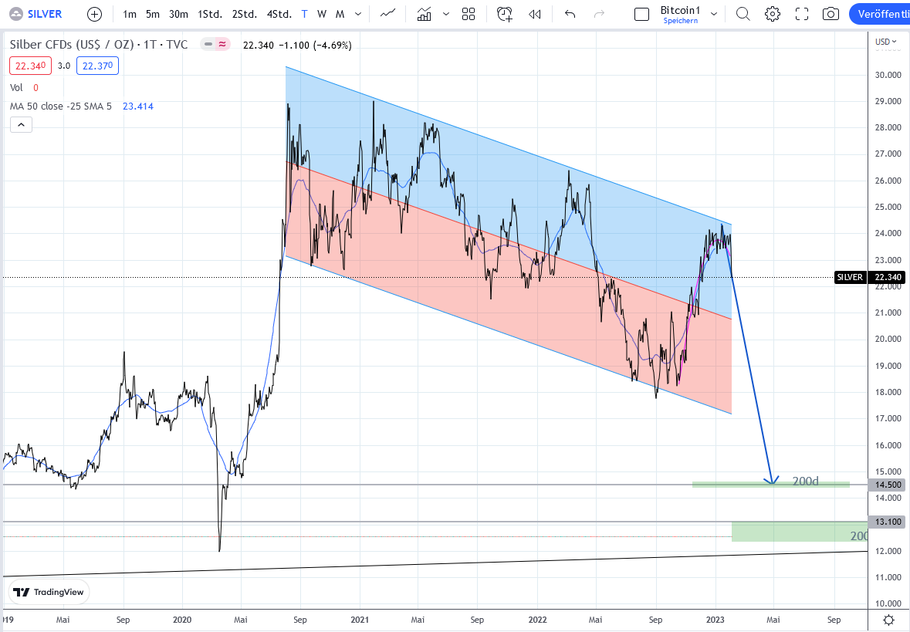Toggle the layout selection square

[641, 14]
